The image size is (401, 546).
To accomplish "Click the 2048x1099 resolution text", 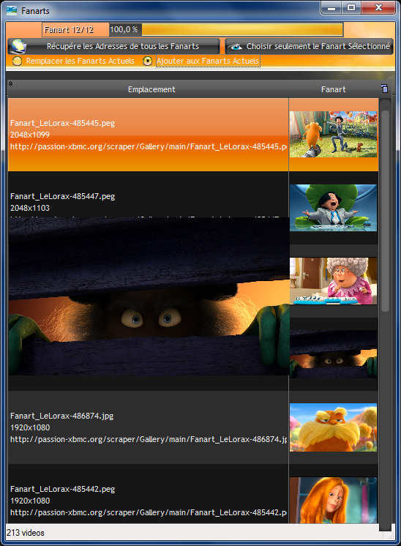I will [30, 135].
